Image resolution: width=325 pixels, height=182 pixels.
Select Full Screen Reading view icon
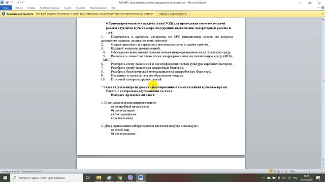[x=275, y=171]
